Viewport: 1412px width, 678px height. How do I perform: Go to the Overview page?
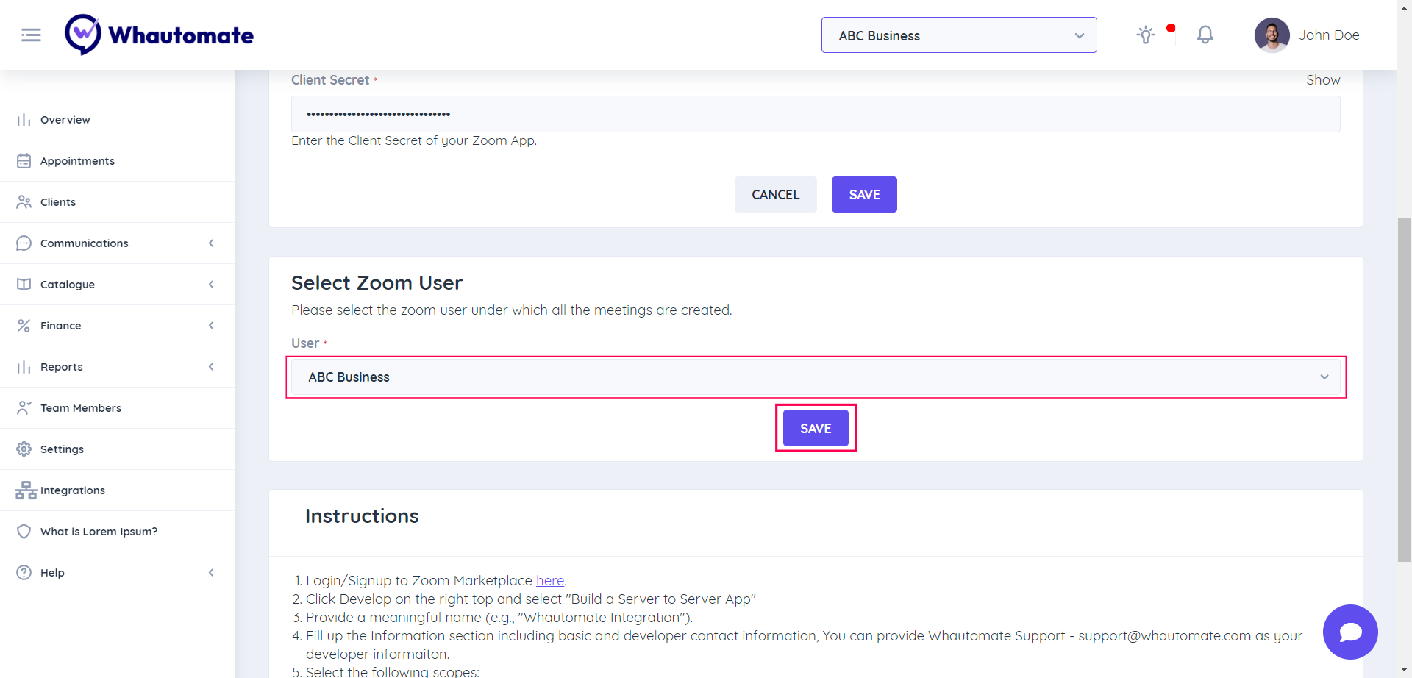65,120
